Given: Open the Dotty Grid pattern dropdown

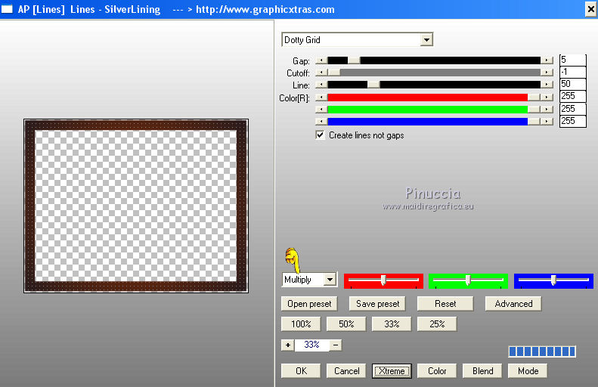Looking at the screenshot, I should 426,39.
